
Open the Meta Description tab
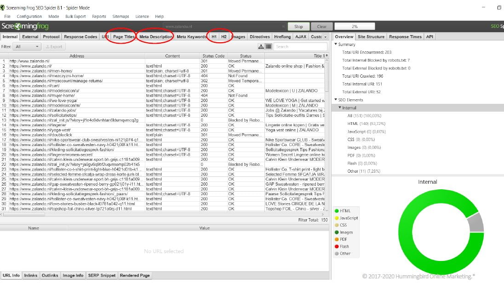click(x=156, y=37)
